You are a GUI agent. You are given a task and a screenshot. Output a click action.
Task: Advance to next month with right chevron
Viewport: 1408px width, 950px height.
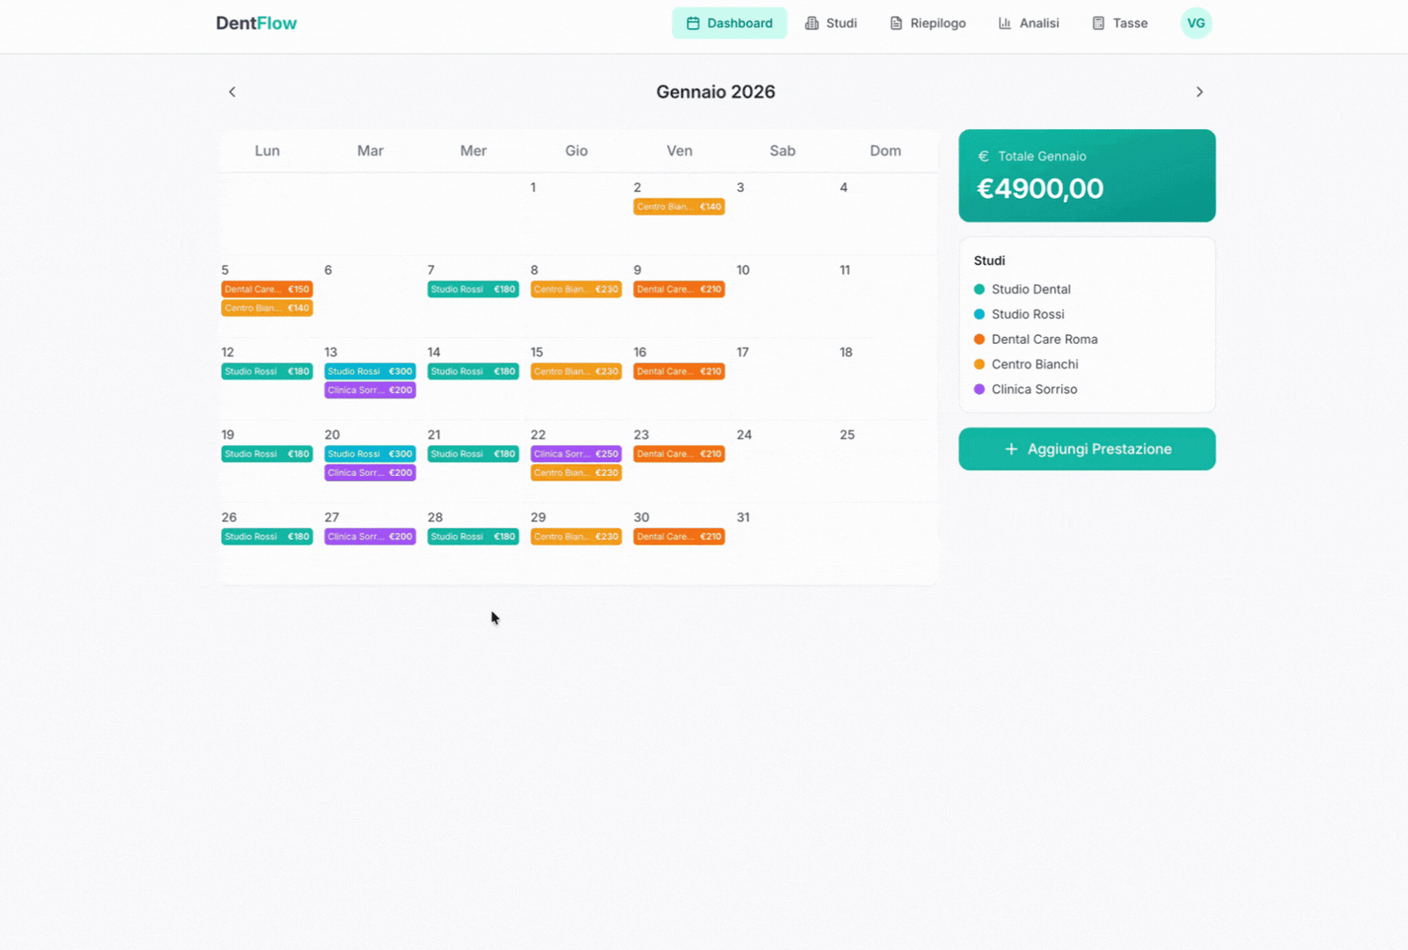1200,91
